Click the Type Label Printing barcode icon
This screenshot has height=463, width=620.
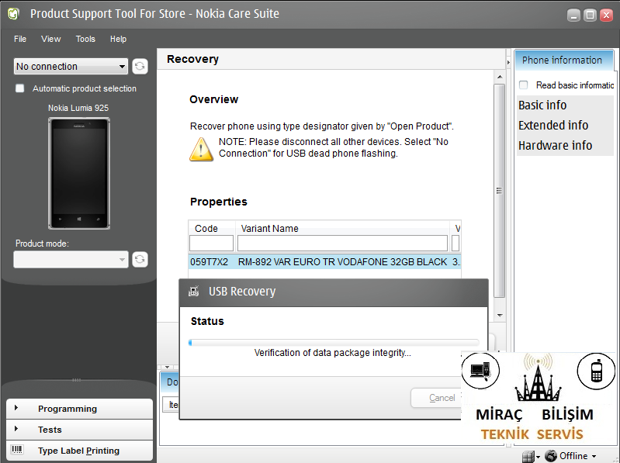point(17,450)
